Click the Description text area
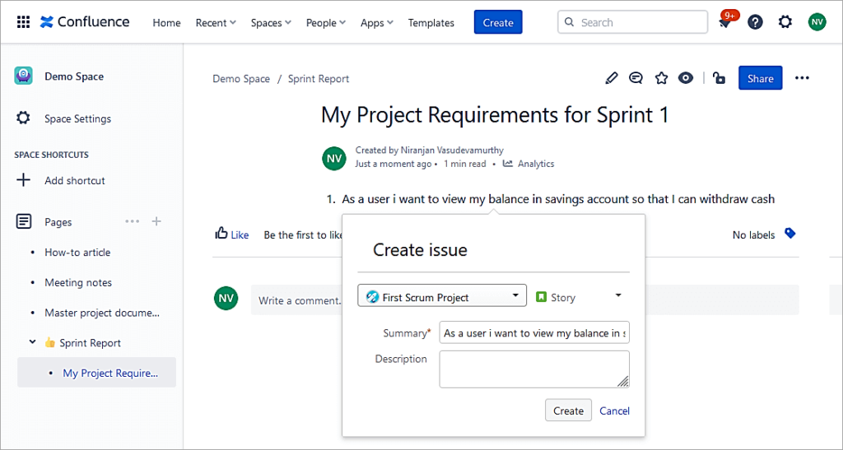Screen dimensions: 843x450 coord(534,369)
